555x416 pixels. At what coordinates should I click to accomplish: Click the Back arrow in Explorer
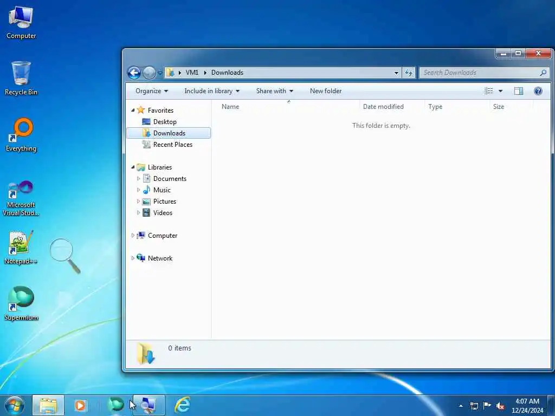134,73
